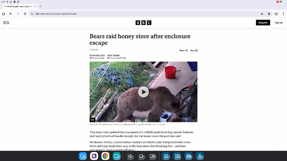Select the Wildlife park article tab
This screenshot has width=287, height=161.
[18, 6]
